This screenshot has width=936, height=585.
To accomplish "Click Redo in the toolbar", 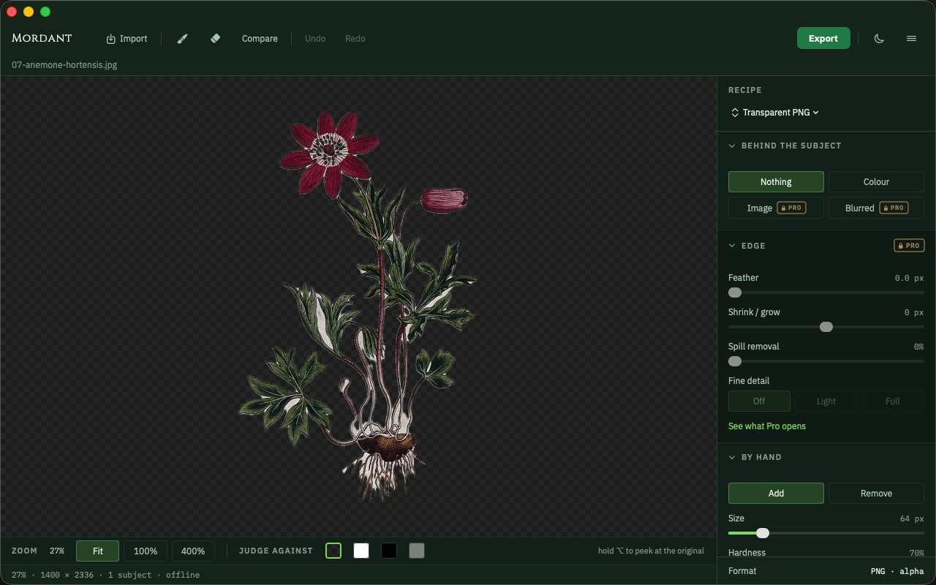I will point(355,39).
